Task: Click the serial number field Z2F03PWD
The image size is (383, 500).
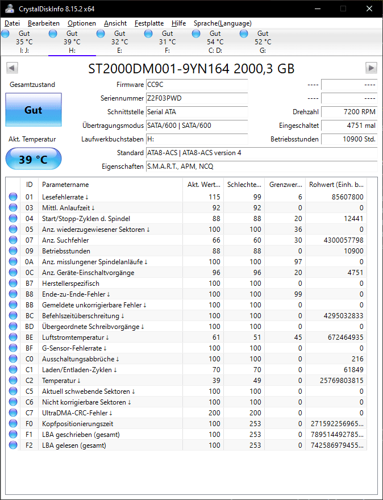Action: point(197,98)
